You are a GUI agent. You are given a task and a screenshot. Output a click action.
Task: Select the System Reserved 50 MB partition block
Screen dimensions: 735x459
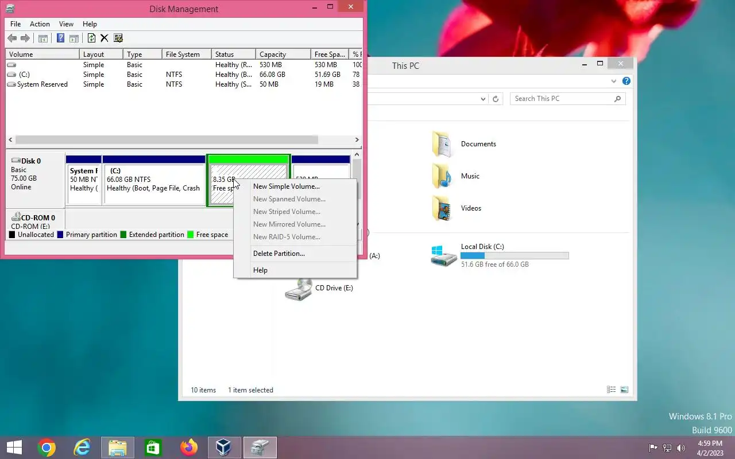click(84, 180)
